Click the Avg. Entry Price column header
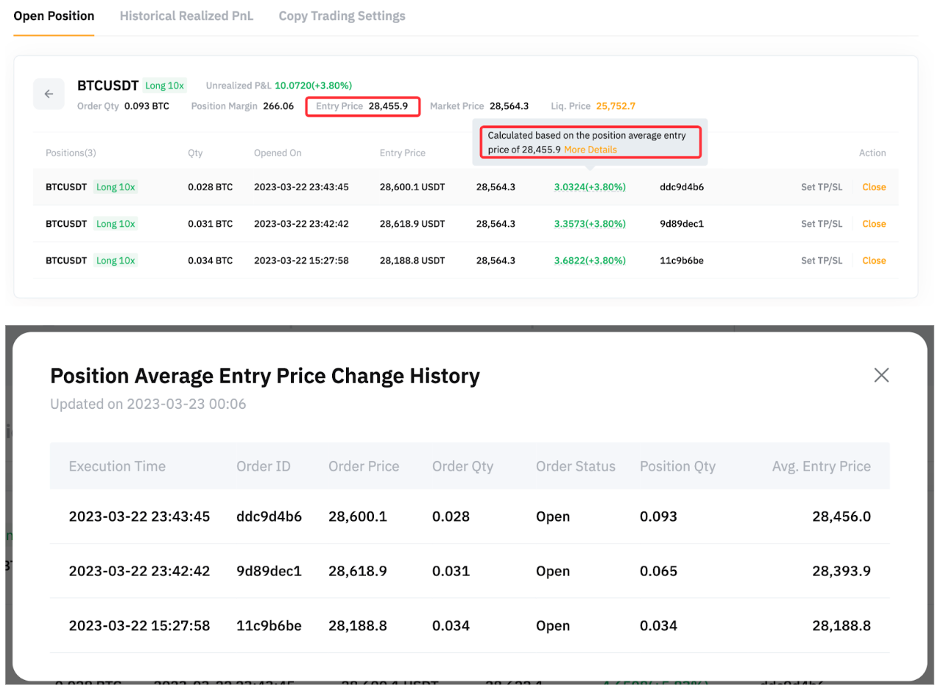 pyautogui.click(x=821, y=466)
